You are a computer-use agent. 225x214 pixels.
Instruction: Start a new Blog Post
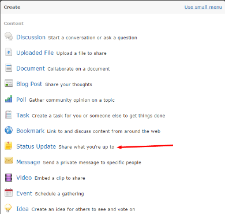point(29,84)
